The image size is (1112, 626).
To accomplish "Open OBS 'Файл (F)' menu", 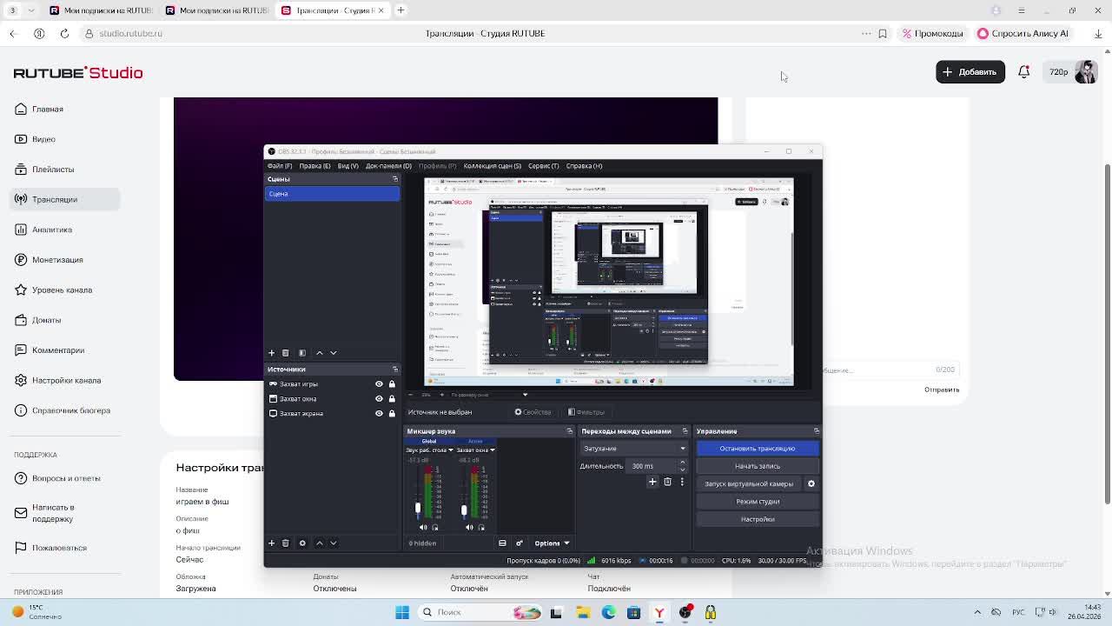I will pos(280,166).
